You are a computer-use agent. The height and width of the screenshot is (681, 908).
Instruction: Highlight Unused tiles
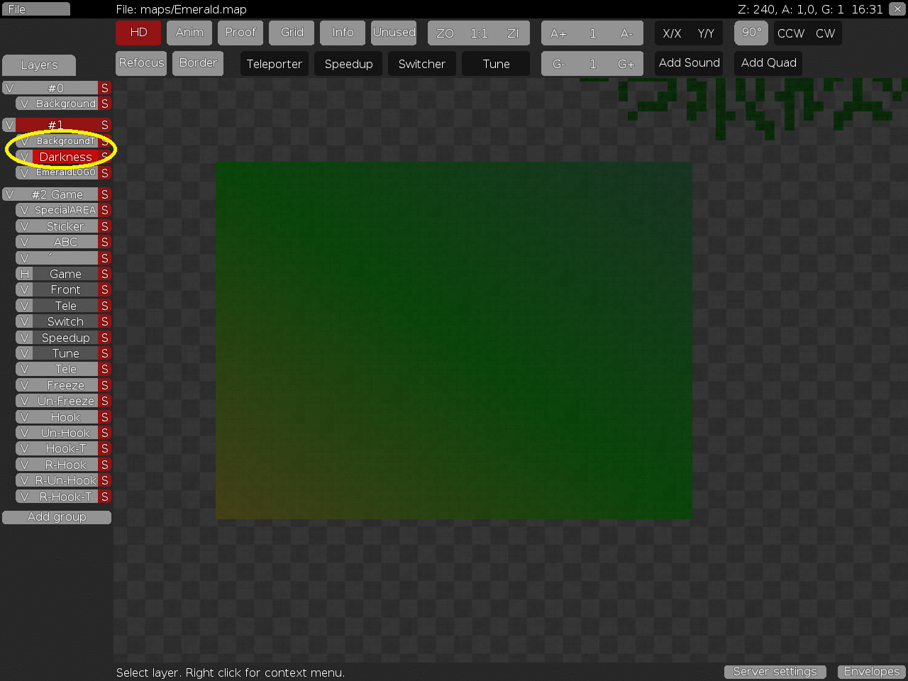(394, 33)
